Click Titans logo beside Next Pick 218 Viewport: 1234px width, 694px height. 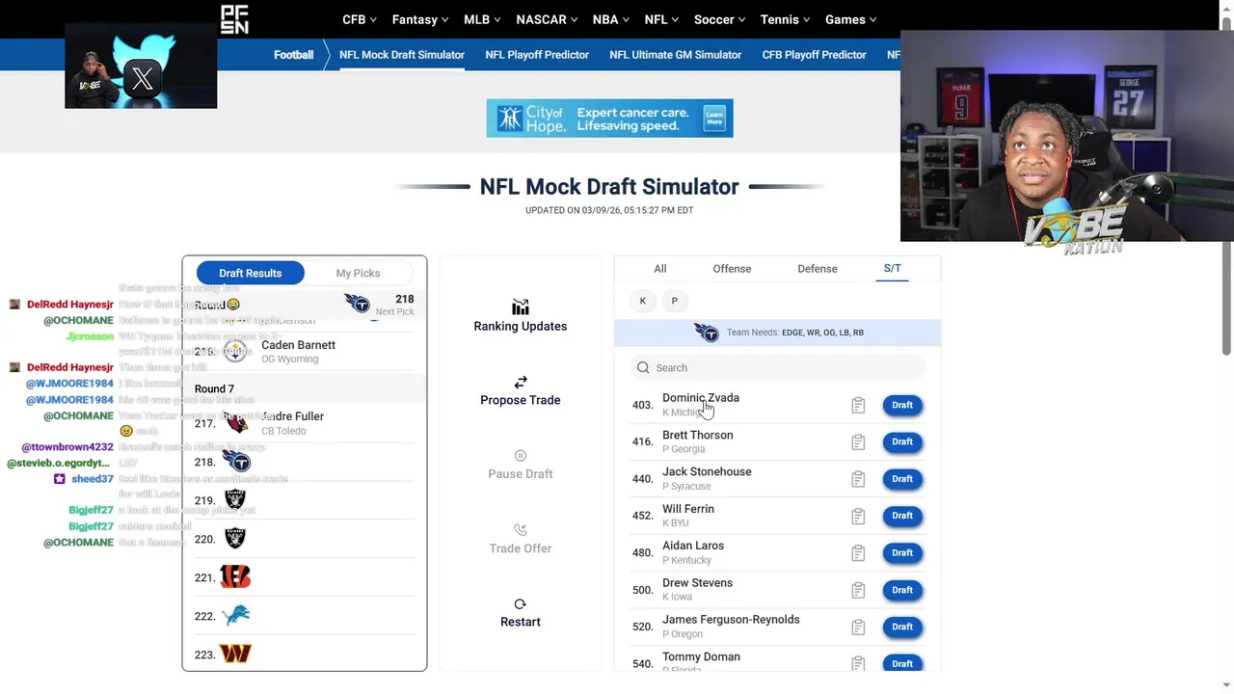(358, 304)
